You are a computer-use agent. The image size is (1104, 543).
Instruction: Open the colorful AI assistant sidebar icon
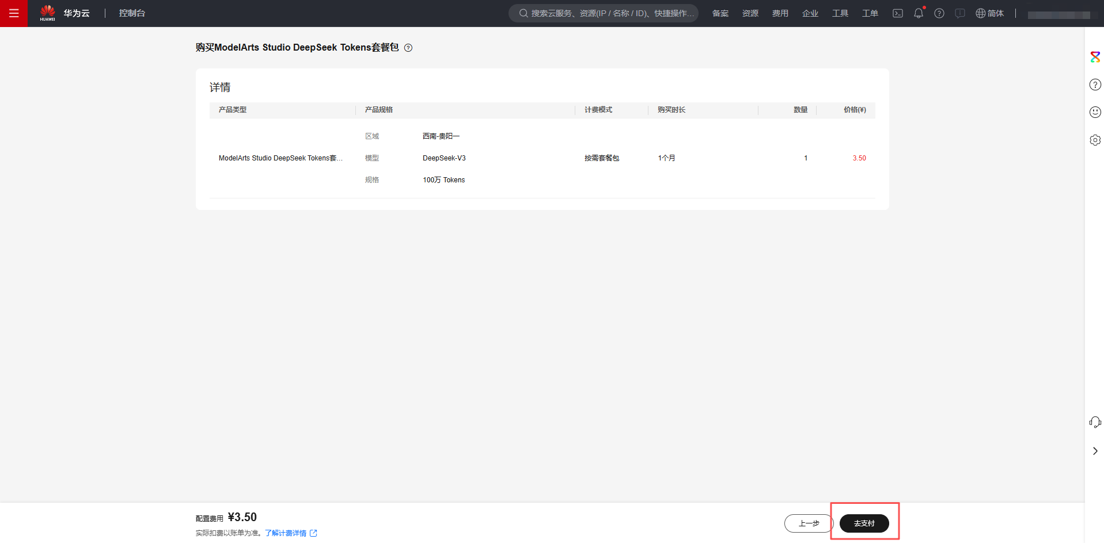1095,57
